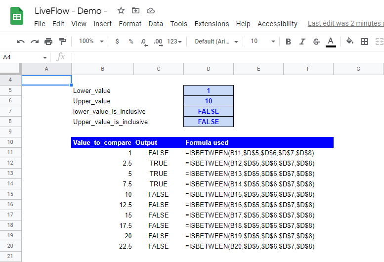The image size is (384, 262).
Task: Open the Insert menu
Action: (102, 24)
